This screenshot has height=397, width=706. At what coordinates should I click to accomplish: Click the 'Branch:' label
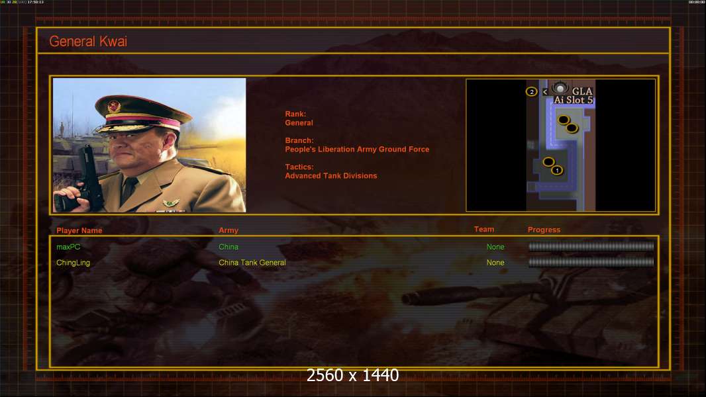point(299,141)
